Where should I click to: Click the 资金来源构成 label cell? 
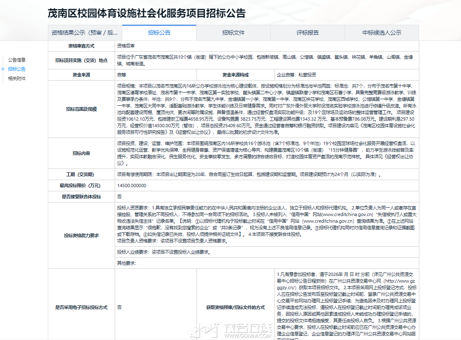point(236,75)
